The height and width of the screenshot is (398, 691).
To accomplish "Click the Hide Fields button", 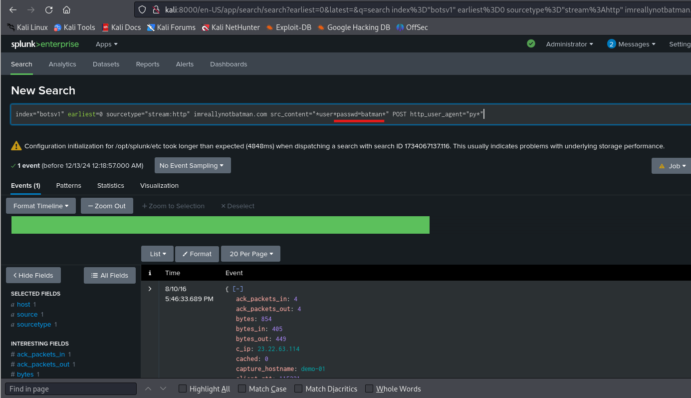I will [x=33, y=275].
